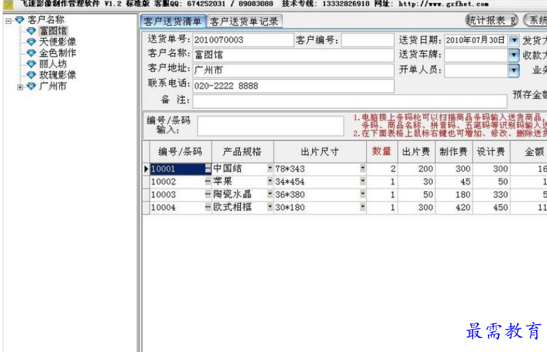Click the 联系电话 field with 020-2222 8888

[x=293, y=86]
